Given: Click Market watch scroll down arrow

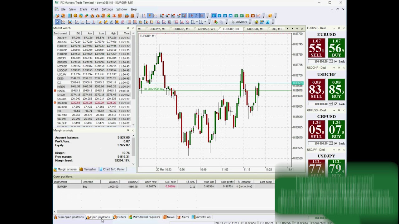Looking at the screenshot, I should tap(133, 124).
